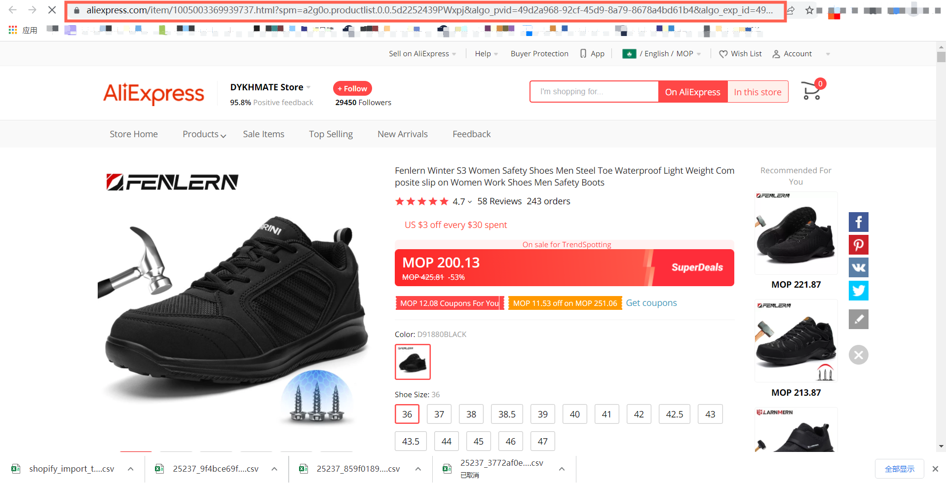Screen dimensions: 946x486
Task: Search On AliExpress button
Action: click(x=693, y=92)
